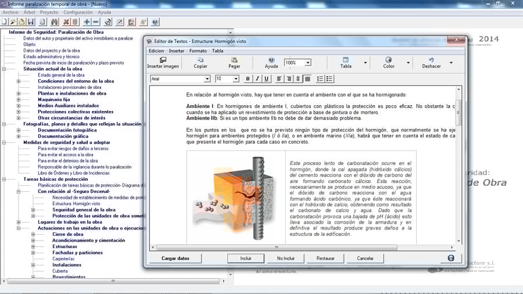
Task: Click the pencil icon in main toolbar
Action: pyautogui.click(x=120, y=22)
